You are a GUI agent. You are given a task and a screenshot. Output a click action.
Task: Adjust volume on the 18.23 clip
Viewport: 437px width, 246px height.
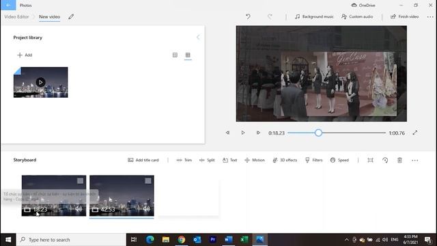pos(79,208)
